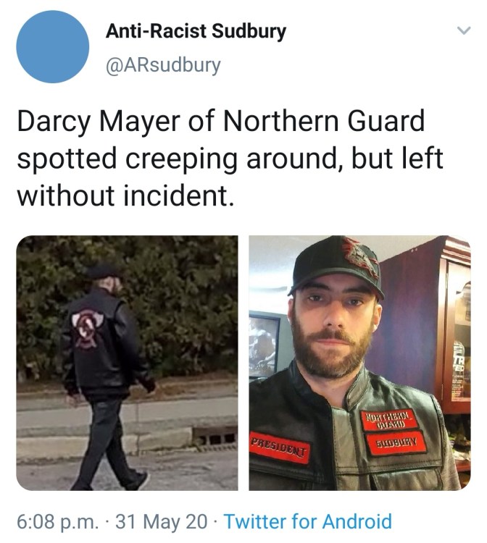Click the 31 May 20 date
Viewport: 487px width, 543px height.
pos(162,521)
